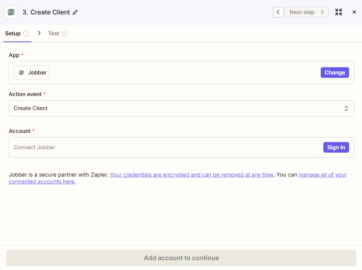Viewport: 362px width, 270px height.
Task: Go to previous step with left chevron
Action: click(278, 12)
